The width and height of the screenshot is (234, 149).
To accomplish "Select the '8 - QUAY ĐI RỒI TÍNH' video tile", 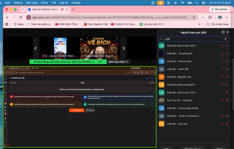I will 60,48.
